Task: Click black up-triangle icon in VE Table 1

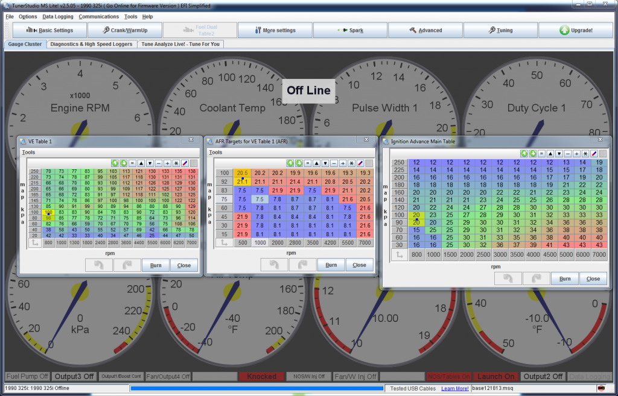Action: [141, 163]
